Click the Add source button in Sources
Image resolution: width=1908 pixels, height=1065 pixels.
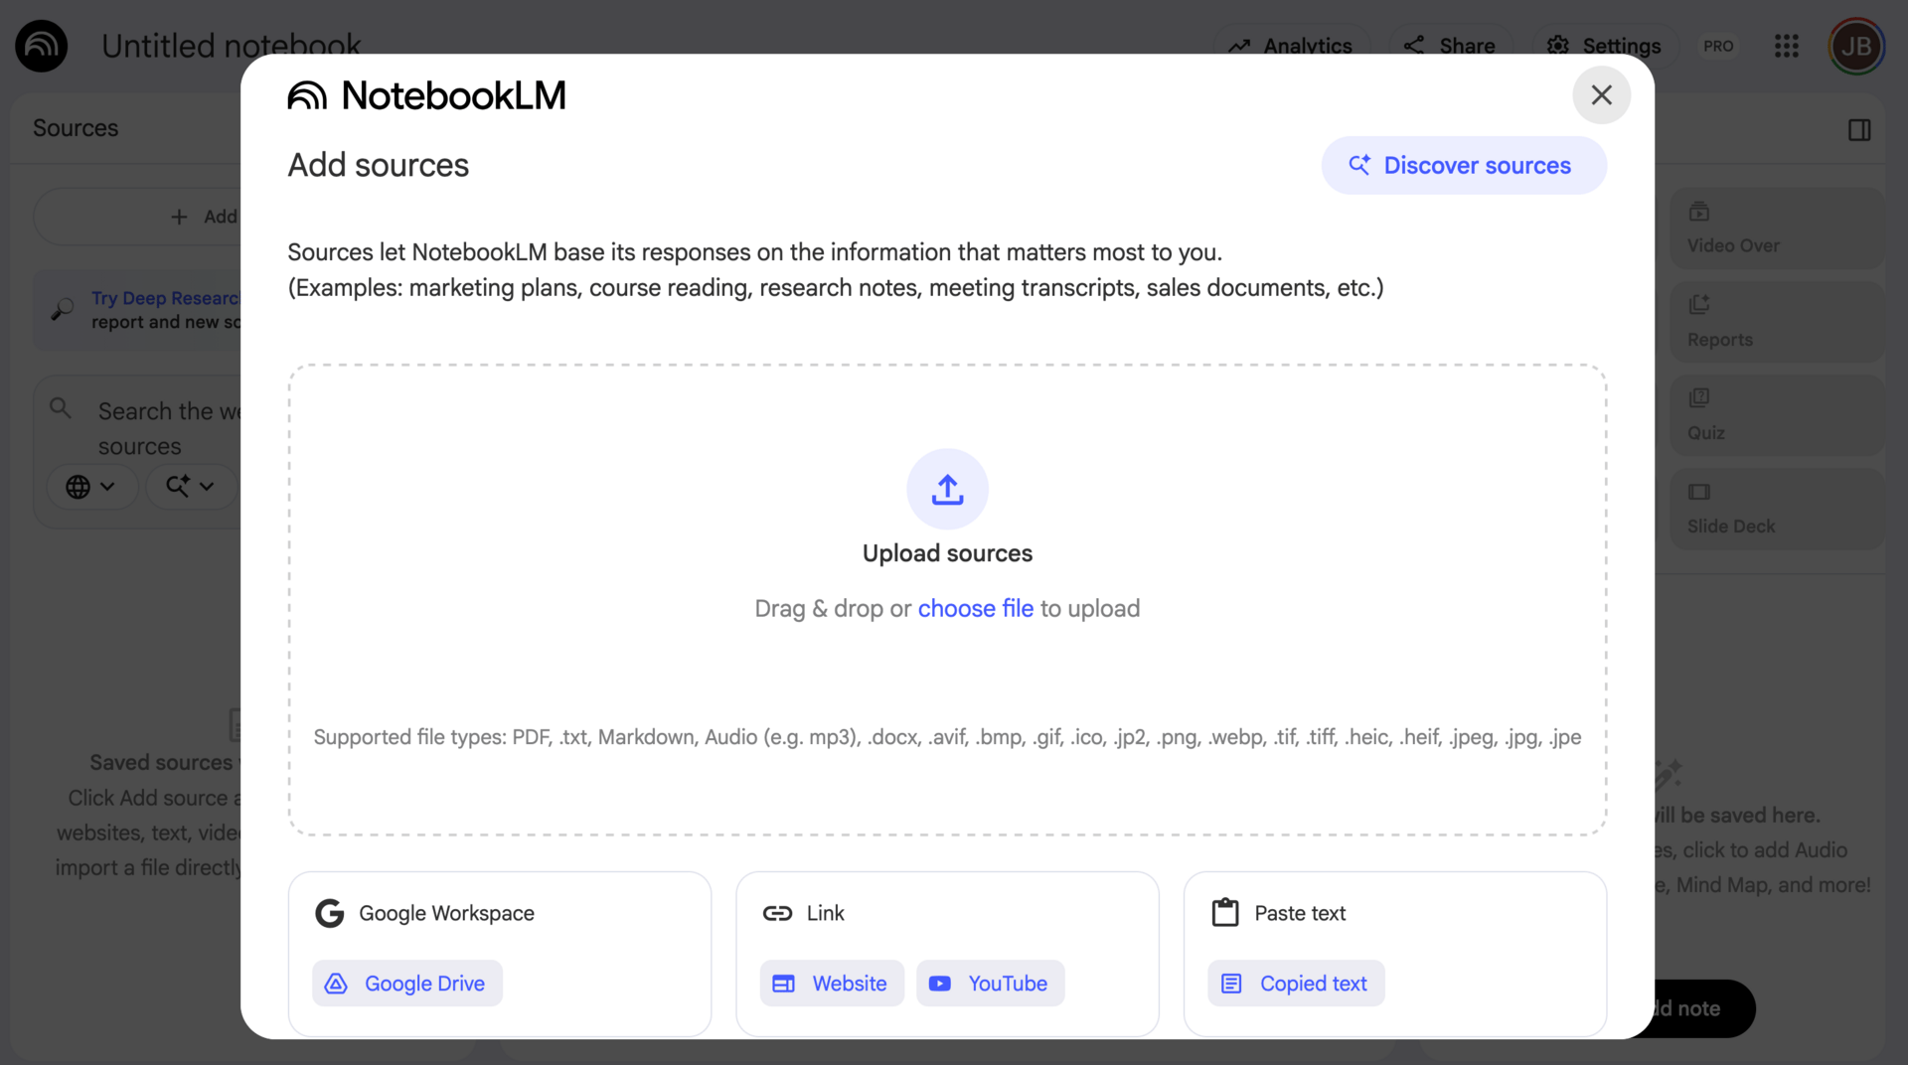138,217
